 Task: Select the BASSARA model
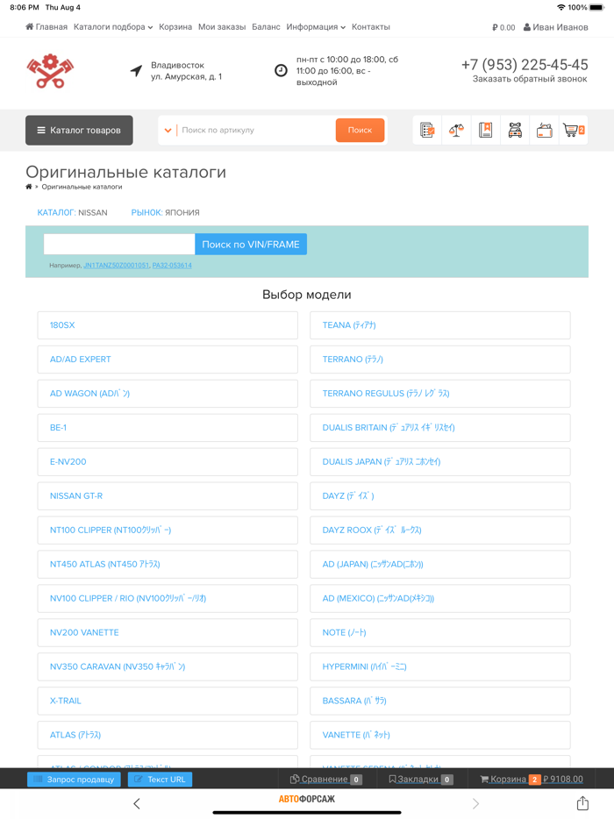[x=440, y=701]
